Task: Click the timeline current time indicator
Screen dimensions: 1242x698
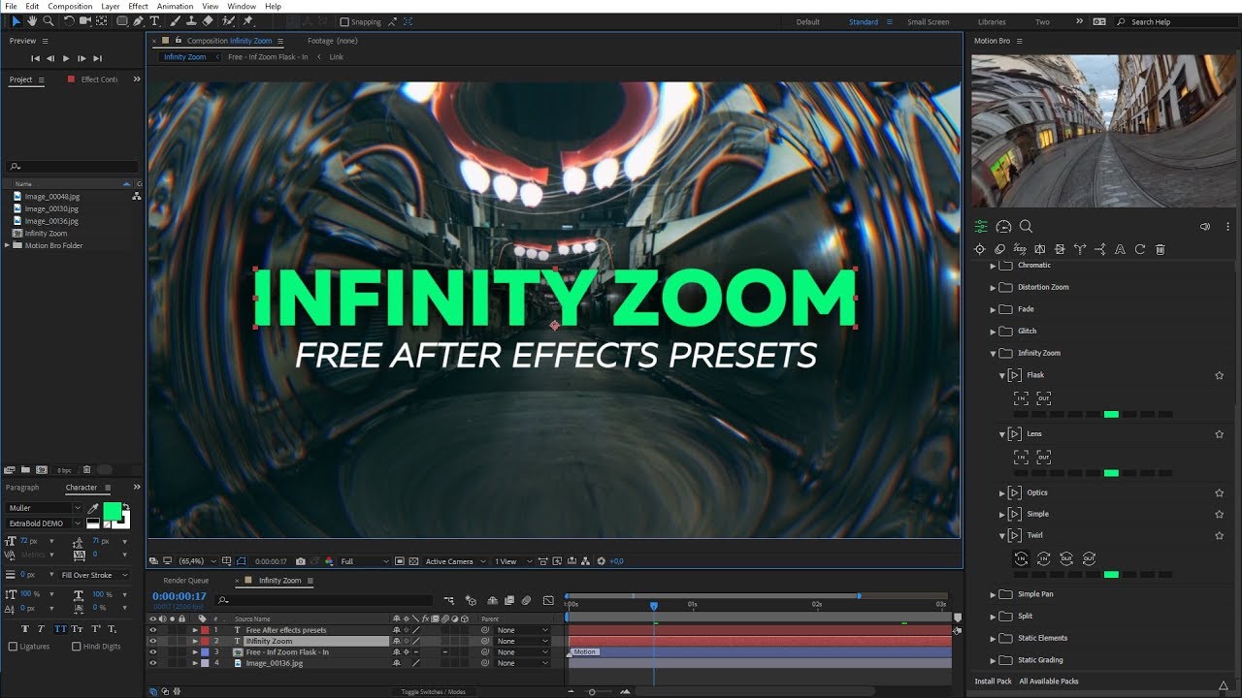Action: [654, 606]
